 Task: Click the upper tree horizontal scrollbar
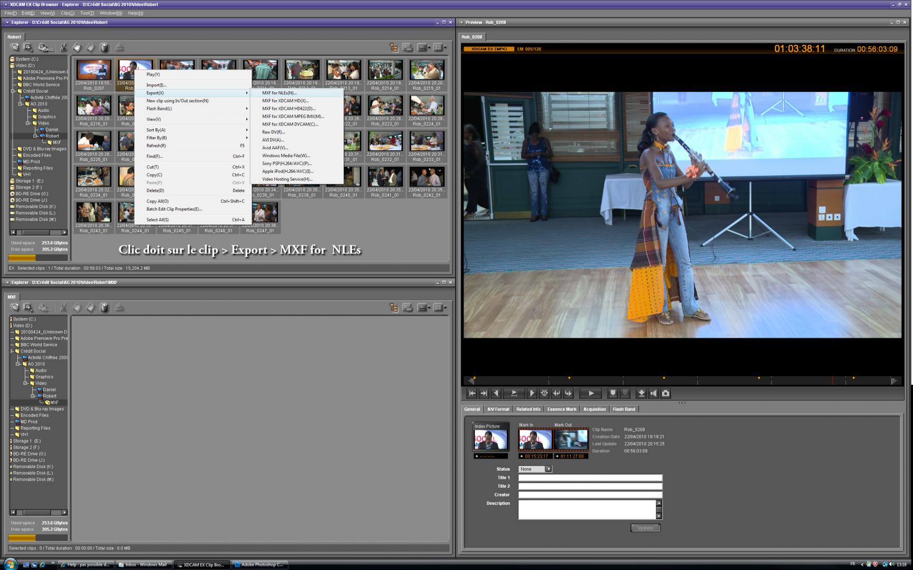pos(39,232)
